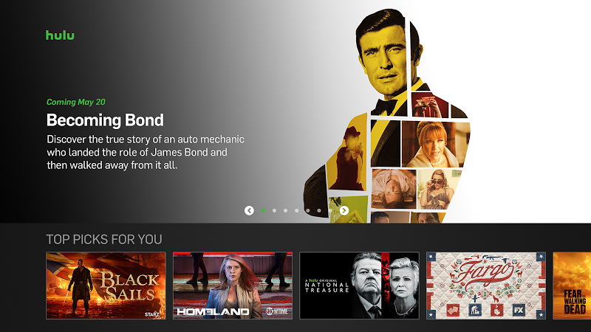The height and width of the screenshot is (332, 591).
Task: Open the Black Sails thumbnail
Action: pyautogui.click(x=106, y=286)
